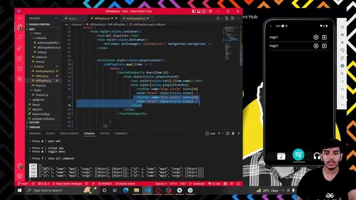Create a new terminal with plus icon
The image size is (356, 200).
tap(219, 133)
